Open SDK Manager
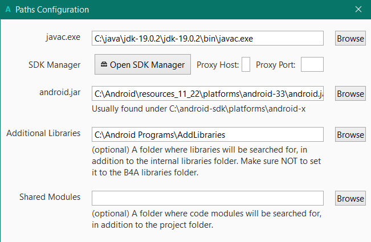 point(142,65)
